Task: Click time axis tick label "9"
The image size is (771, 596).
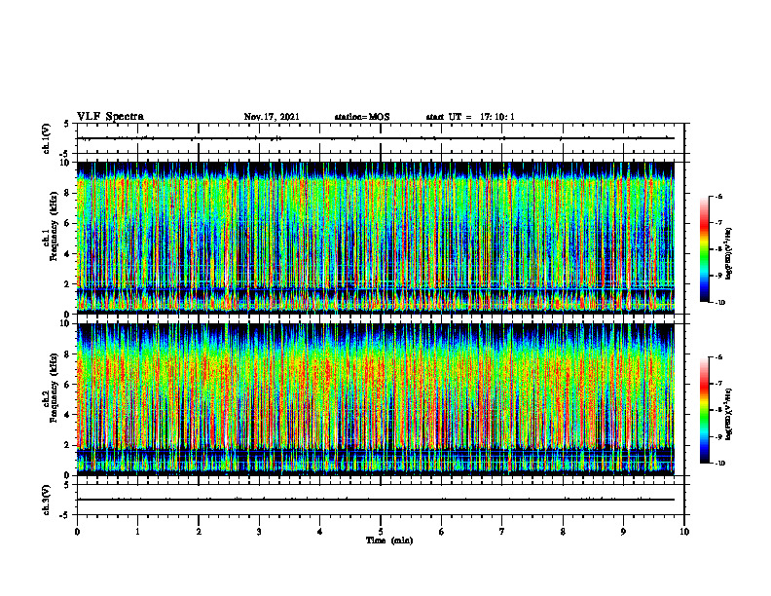Action: tap(623, 532)
